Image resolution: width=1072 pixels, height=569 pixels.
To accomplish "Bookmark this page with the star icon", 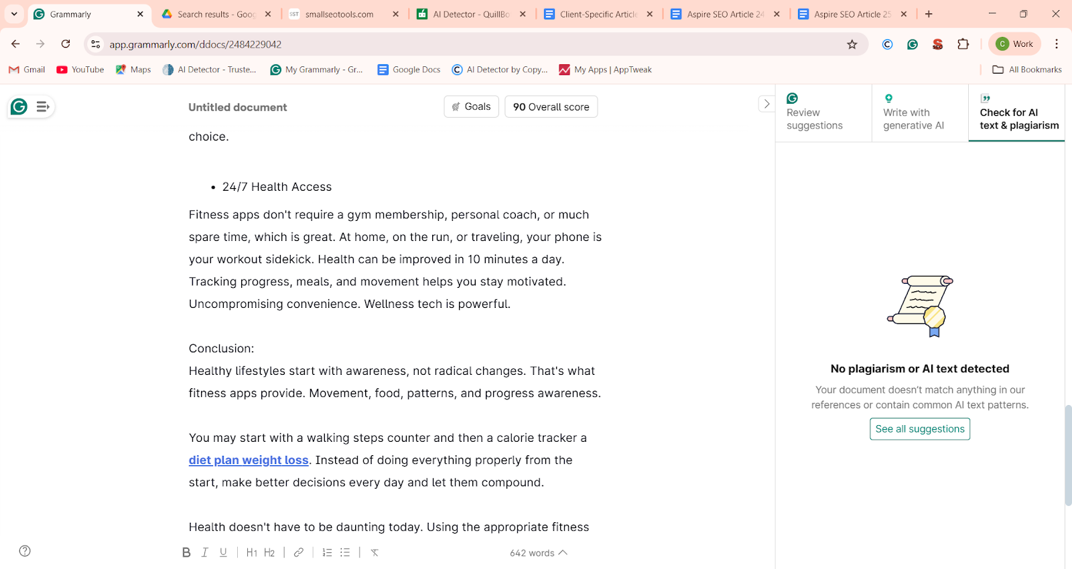I will 852,44.
